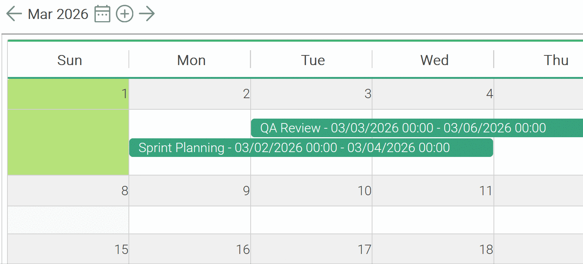Screen dimensions: 583x264
Task: Select day 11 in the calendar
Action: click(x=433, y=191)
